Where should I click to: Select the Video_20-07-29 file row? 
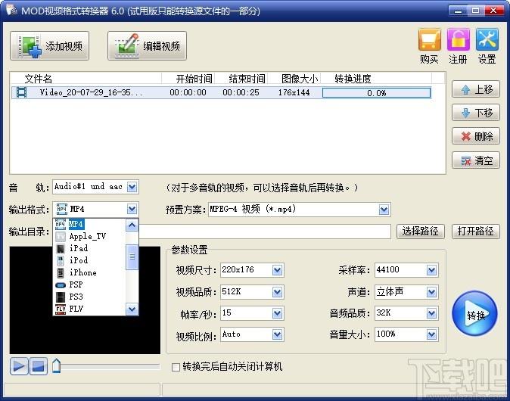tap(91, 93)
